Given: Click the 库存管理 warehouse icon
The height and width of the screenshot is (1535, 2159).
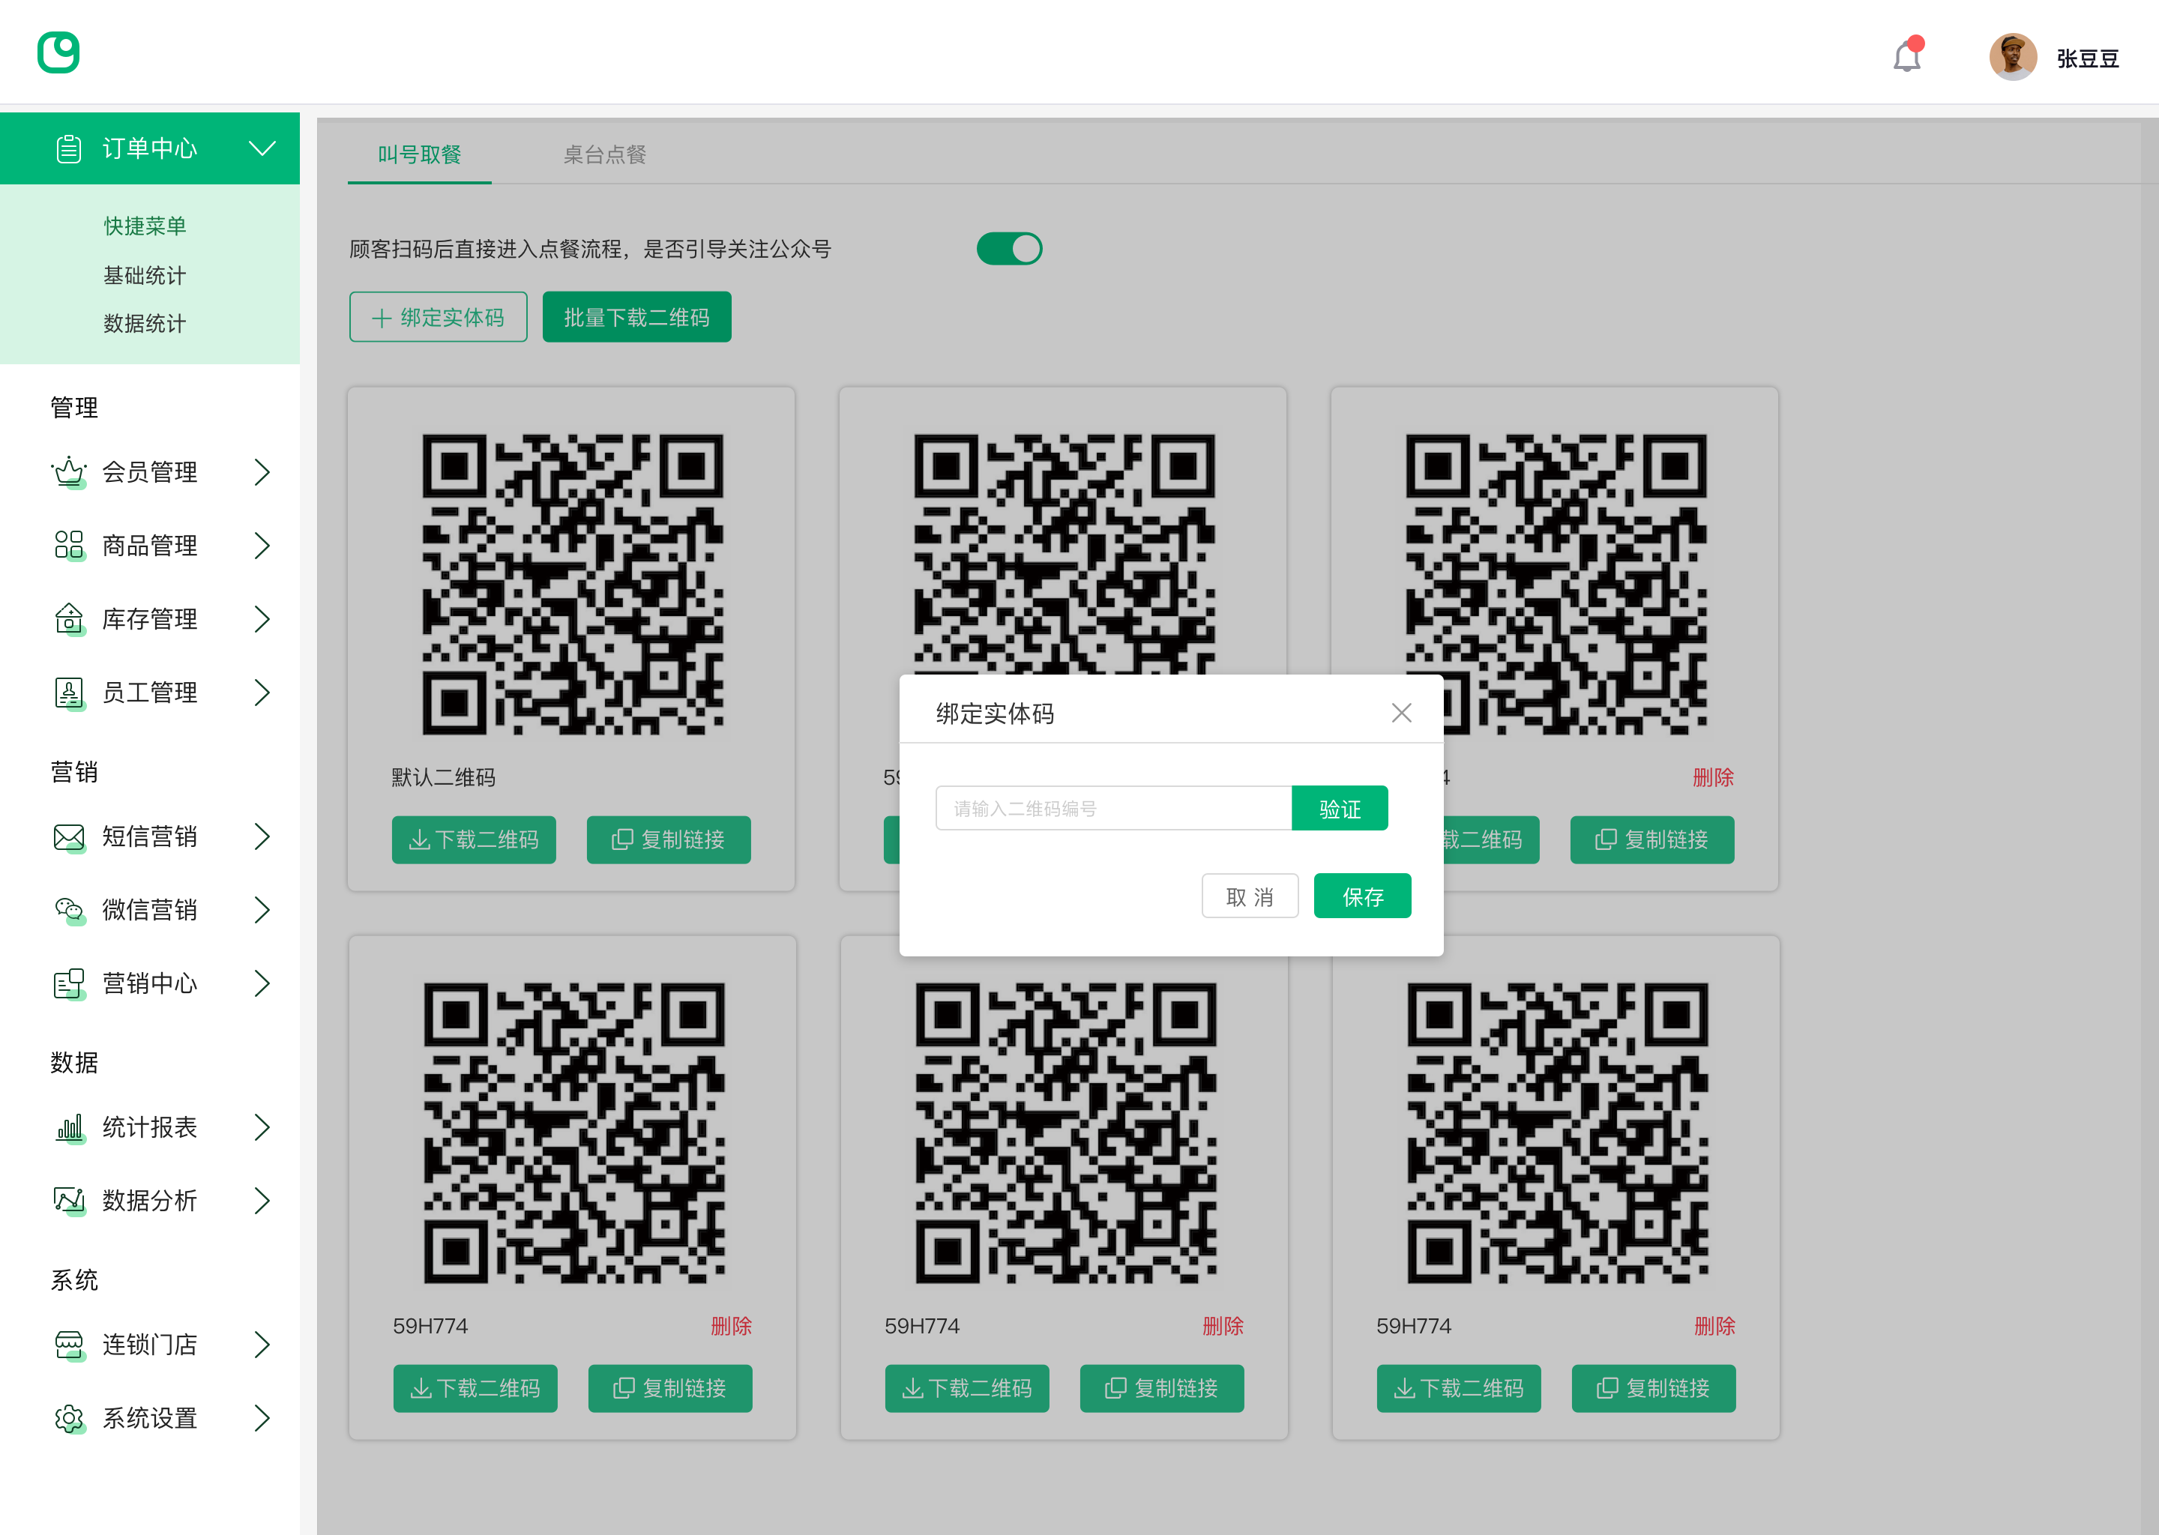Looking at the screenshot, I should tap(69, 619).
